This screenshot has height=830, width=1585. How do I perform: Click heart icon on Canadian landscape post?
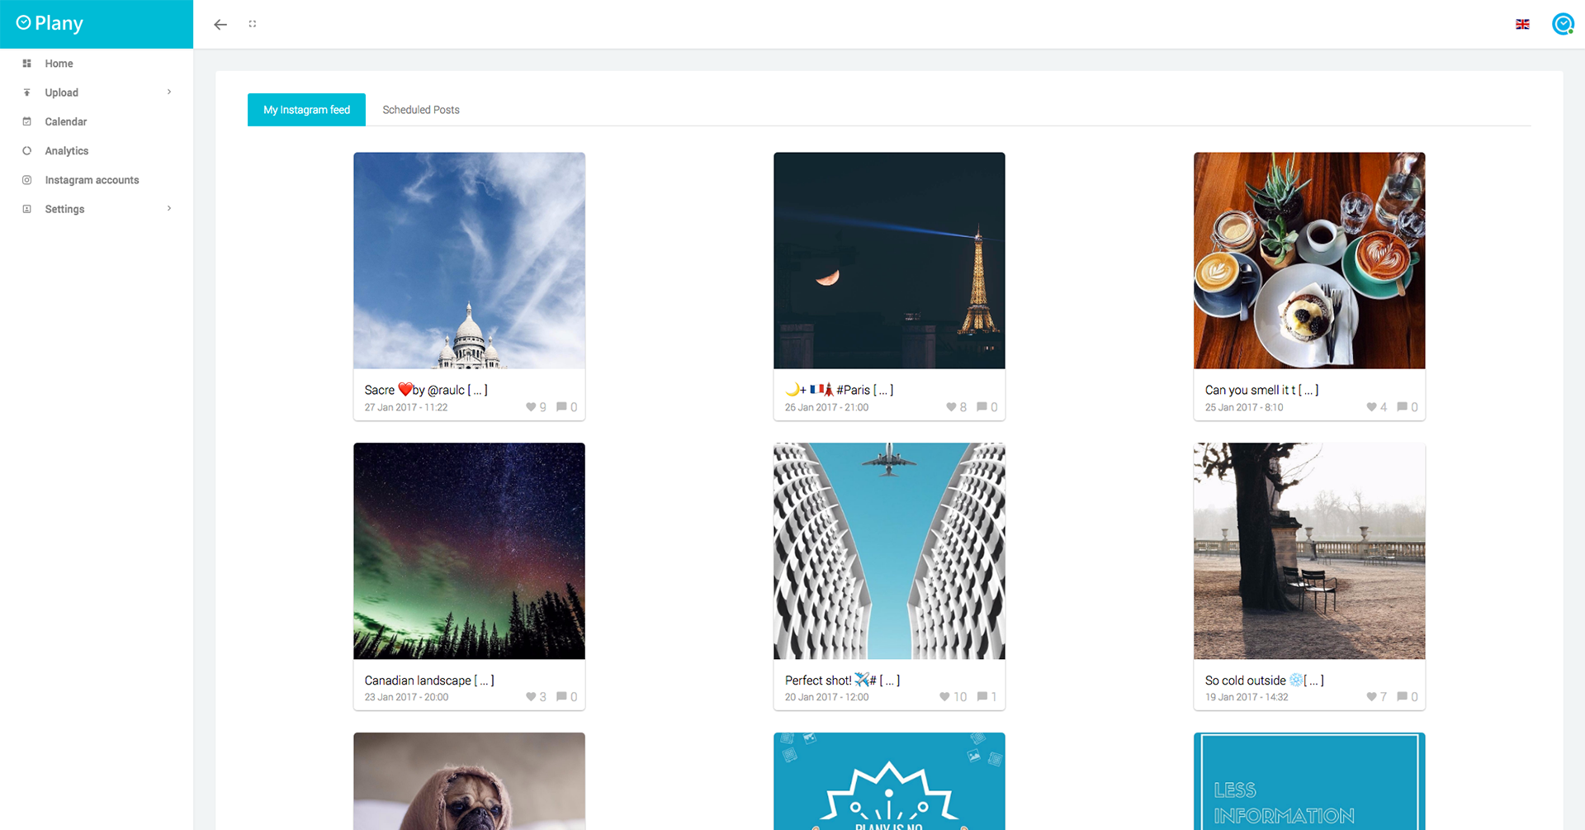click(531, 697)
